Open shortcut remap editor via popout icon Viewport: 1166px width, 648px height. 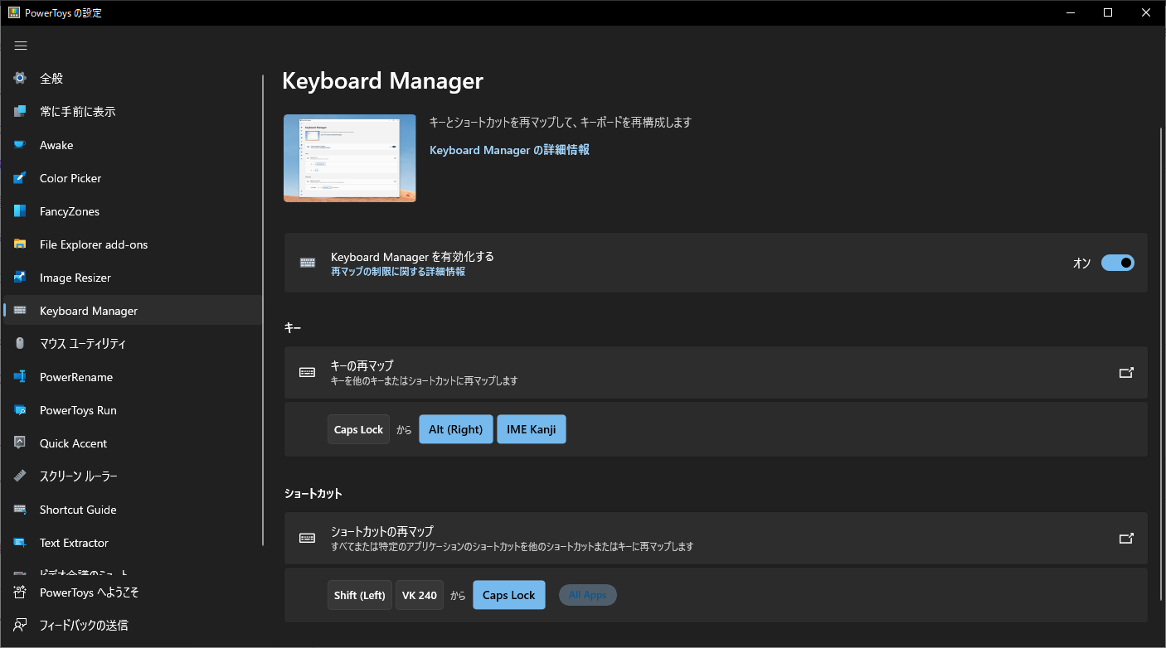(1125, 538)
